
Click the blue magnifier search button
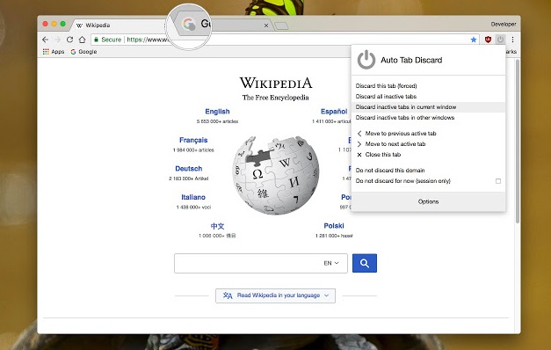coord(365,263)
